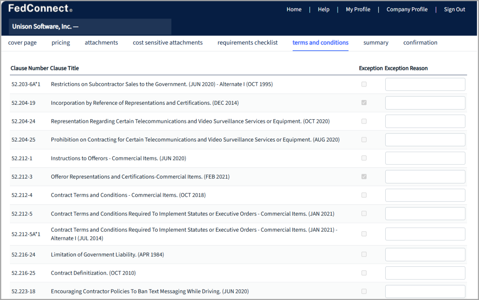Select clause title 'Limitation of Government Liability'
This screenshot has height=300, width=479.
[107, 255]
